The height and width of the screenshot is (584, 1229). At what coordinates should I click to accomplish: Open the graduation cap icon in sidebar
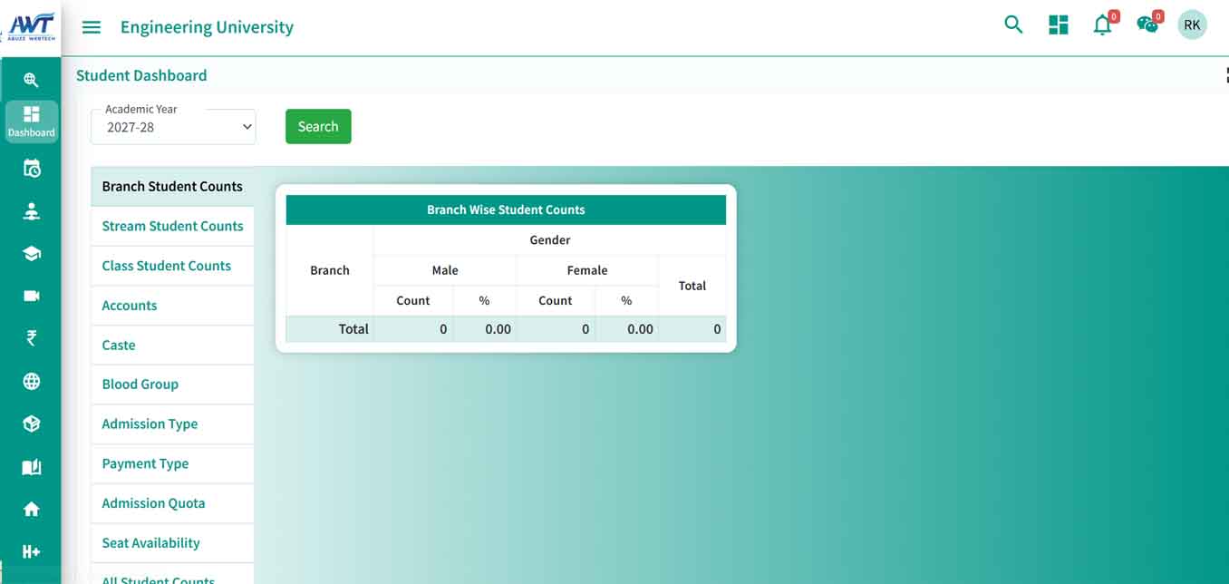32,254
